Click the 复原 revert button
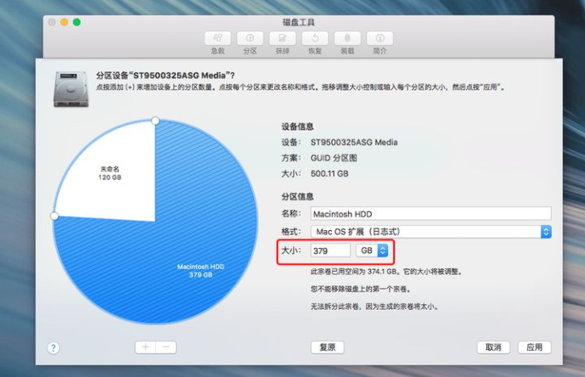 click(x=327, y=347)
